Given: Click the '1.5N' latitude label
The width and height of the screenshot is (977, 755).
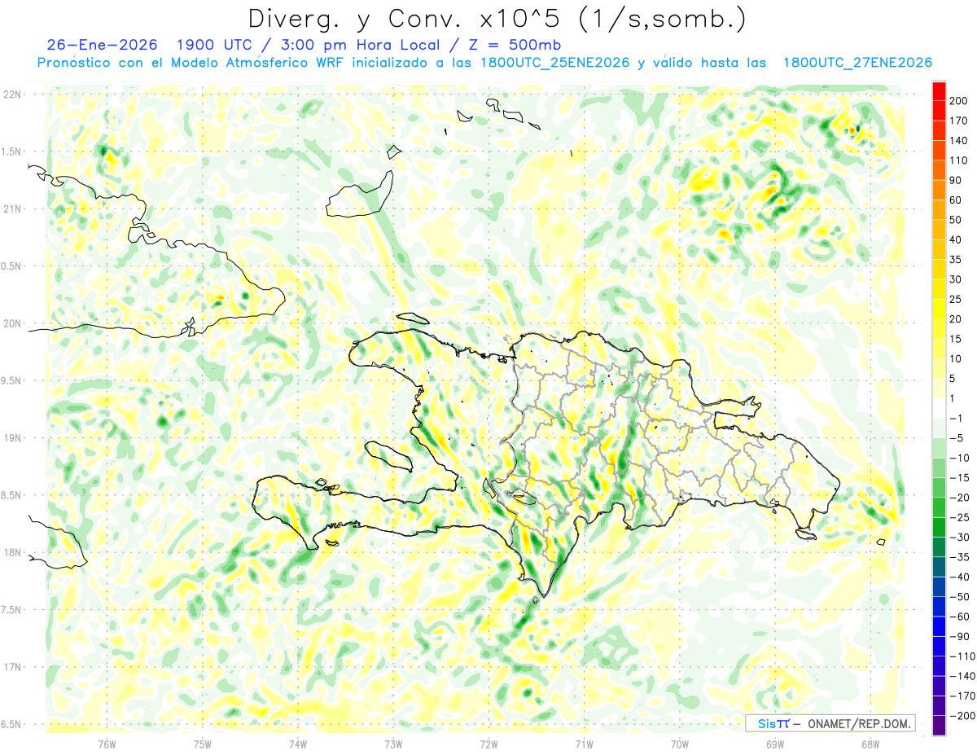Looking at the screenshot, I should click(11, 151).
